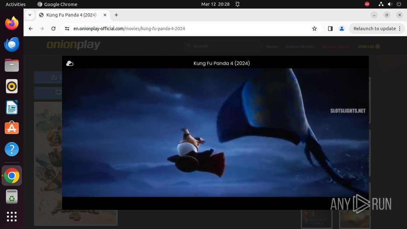Click the movie poster thumbnail on left

[x=49, y=163]
